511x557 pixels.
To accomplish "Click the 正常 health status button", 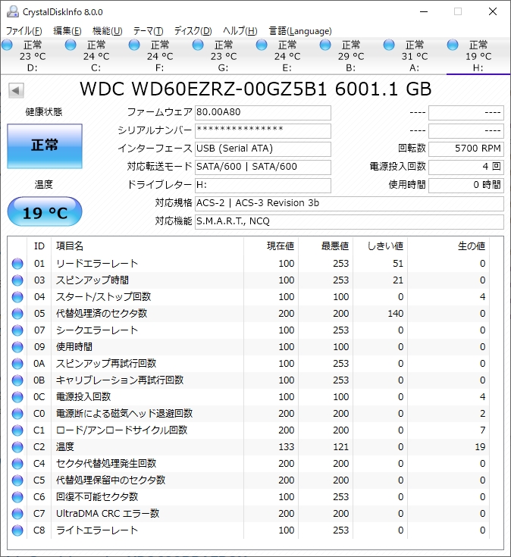I will [45, 146].
